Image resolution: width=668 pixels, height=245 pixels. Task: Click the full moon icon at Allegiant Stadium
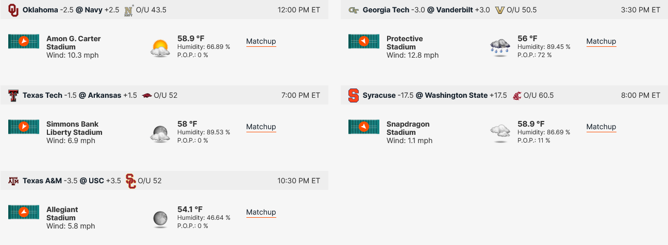(160, 219)
